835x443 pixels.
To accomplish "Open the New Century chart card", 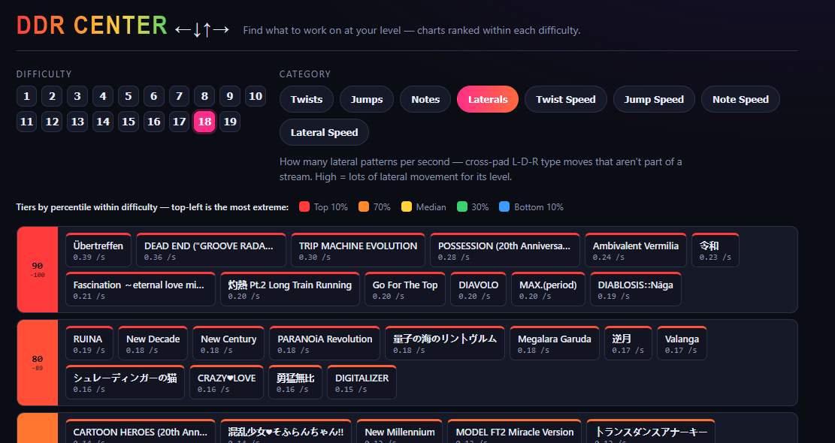I will coord(228,343).
